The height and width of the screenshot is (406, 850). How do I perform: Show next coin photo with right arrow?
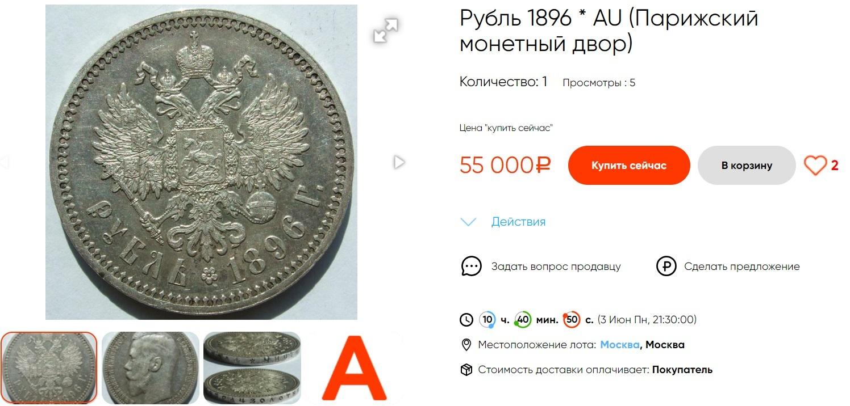399,162
